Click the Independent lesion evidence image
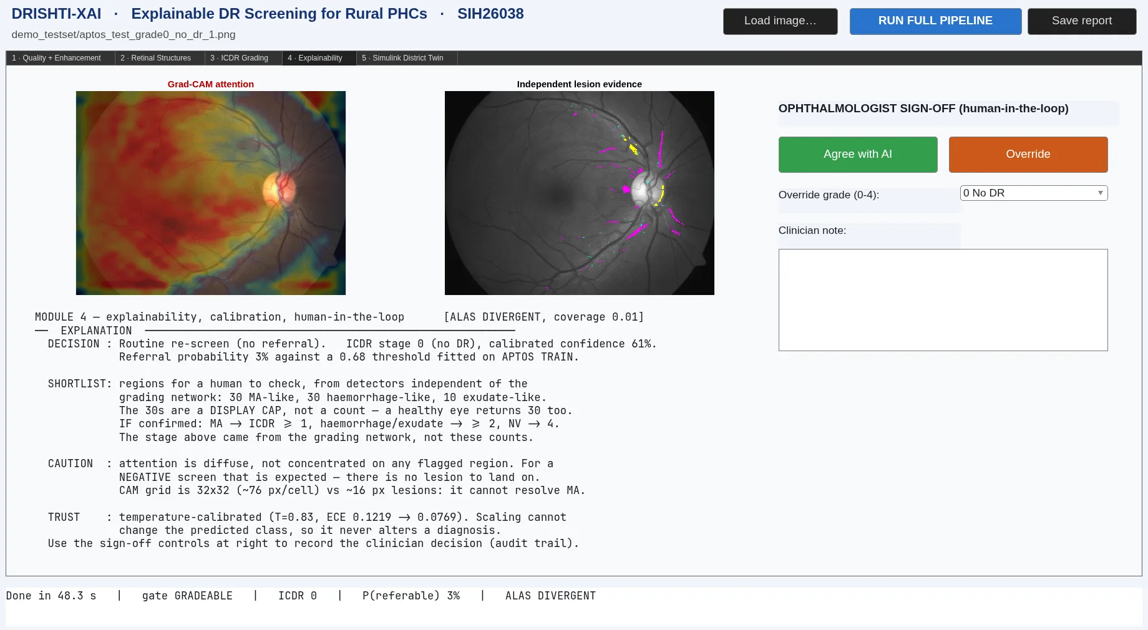This screenshot has width=1148, height=630. click(579, 193)
